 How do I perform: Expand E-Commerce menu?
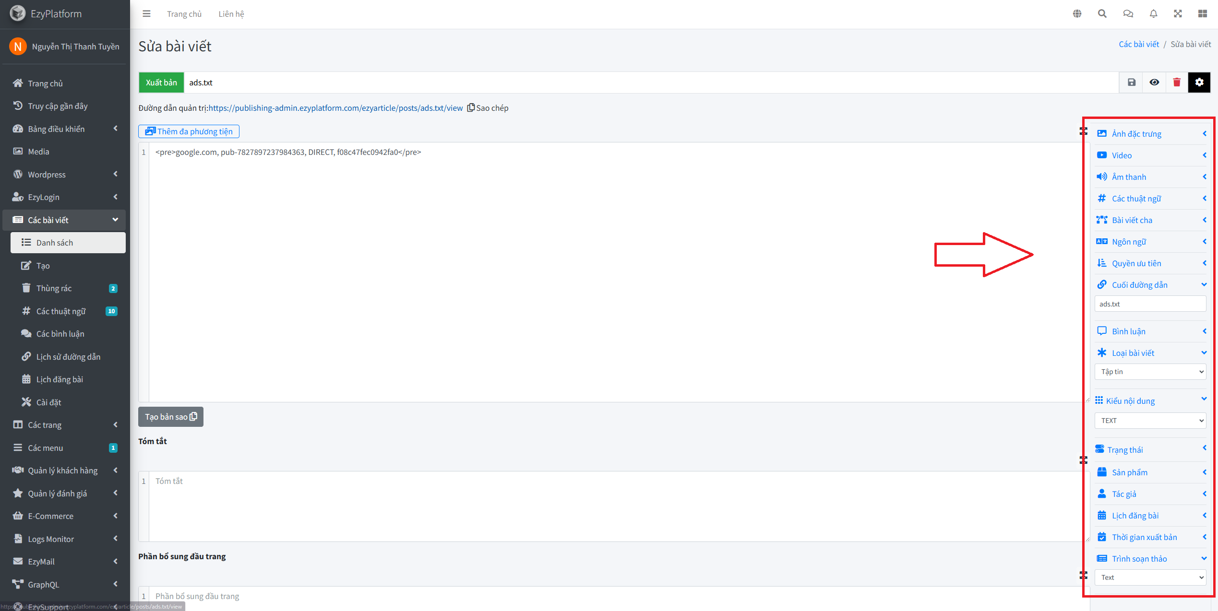(x=64, y=516)
